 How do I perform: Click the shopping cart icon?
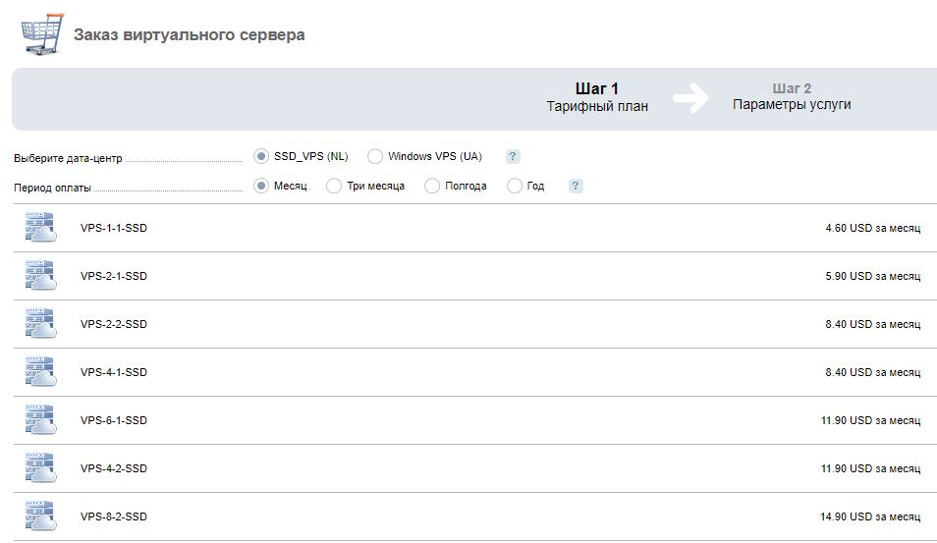[x=42, y=34]
